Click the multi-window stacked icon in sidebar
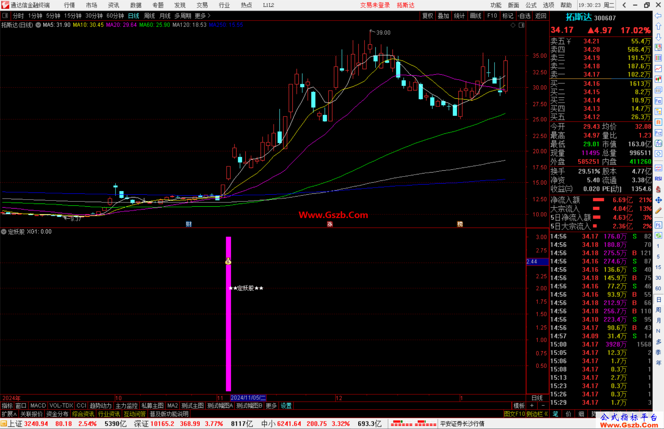 click(658, 90)
